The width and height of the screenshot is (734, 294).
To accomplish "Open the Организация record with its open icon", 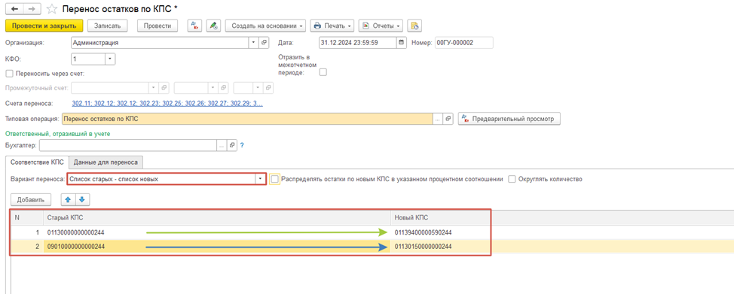I will coord(264,43).
